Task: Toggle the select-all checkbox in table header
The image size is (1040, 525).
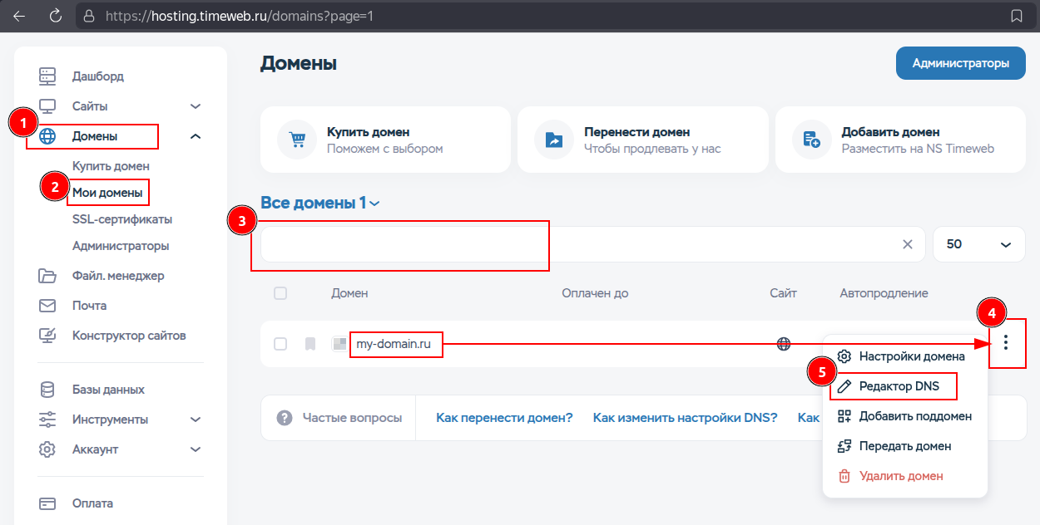Action: click(x=280, y=292)
